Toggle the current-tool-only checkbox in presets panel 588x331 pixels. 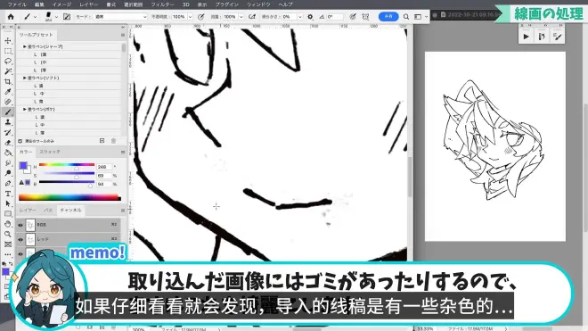(20, 141)
